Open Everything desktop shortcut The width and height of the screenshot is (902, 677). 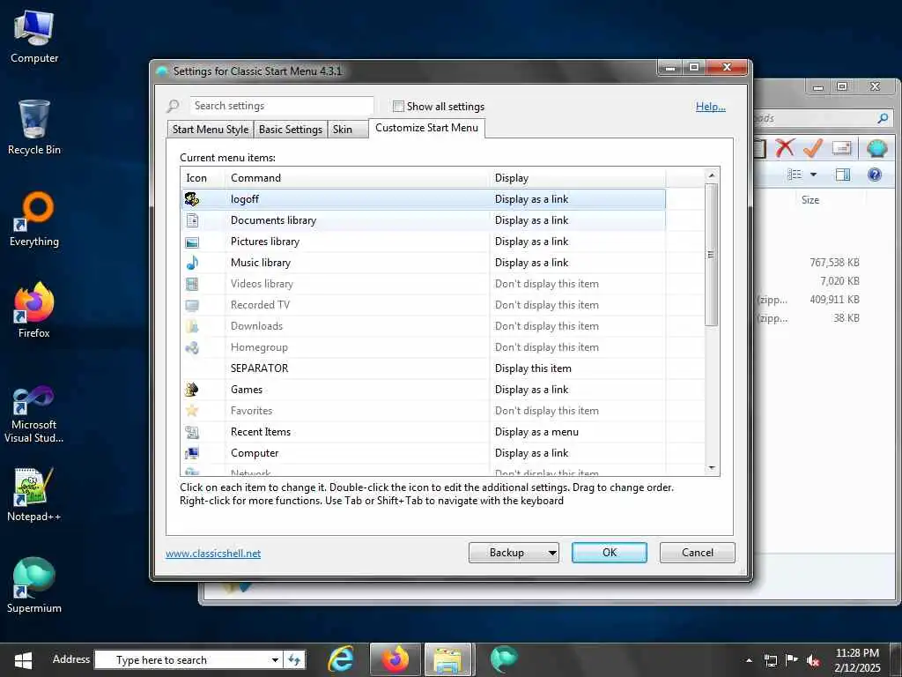pyautogui.click(x=34, y=219)
